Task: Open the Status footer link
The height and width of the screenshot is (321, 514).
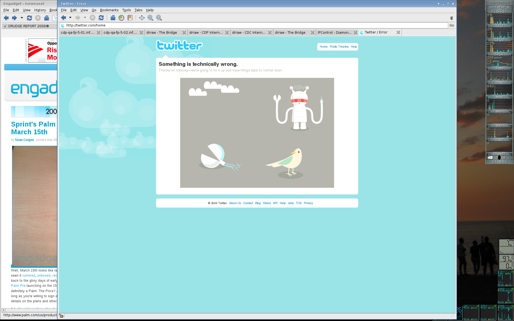Action: (x=267, y=203)
